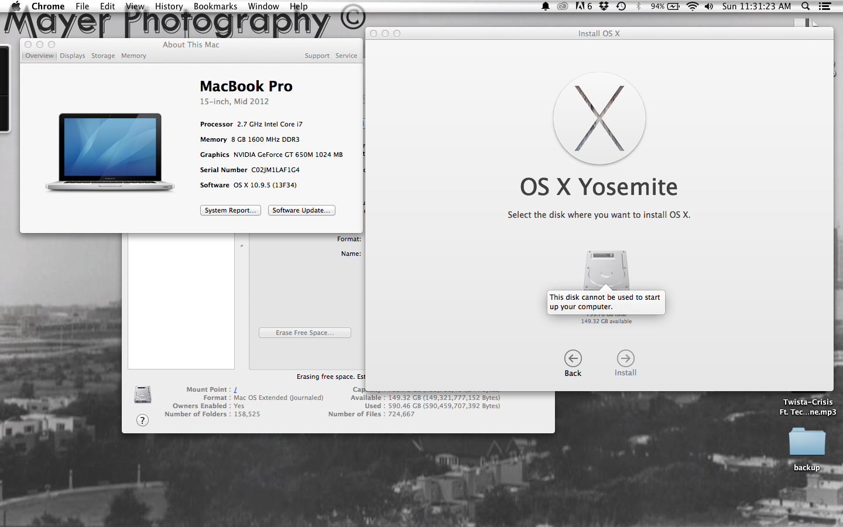Click Used 590.46 GB value
The image size is (843, 527).
(x=444, y=406)
